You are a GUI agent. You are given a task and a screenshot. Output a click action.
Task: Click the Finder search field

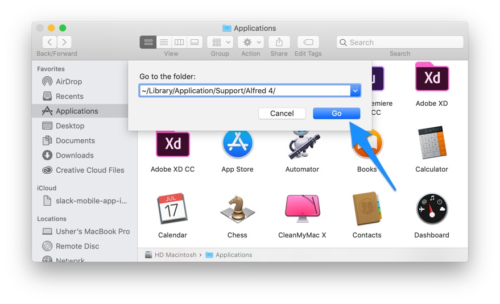[400, 43]
